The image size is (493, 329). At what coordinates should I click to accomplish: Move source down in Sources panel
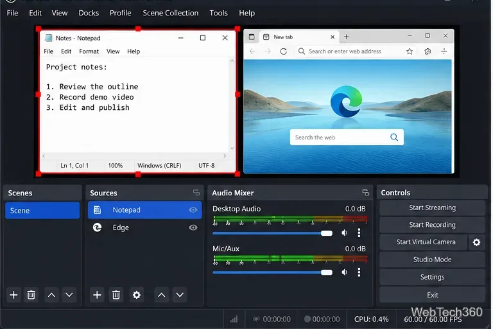[x=180, y=295]
